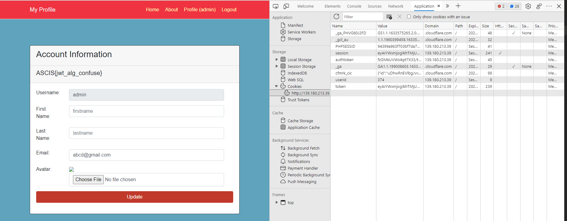567x221 pixels.
Task: Select Storage under Application
Action: [x=294, y=39]
